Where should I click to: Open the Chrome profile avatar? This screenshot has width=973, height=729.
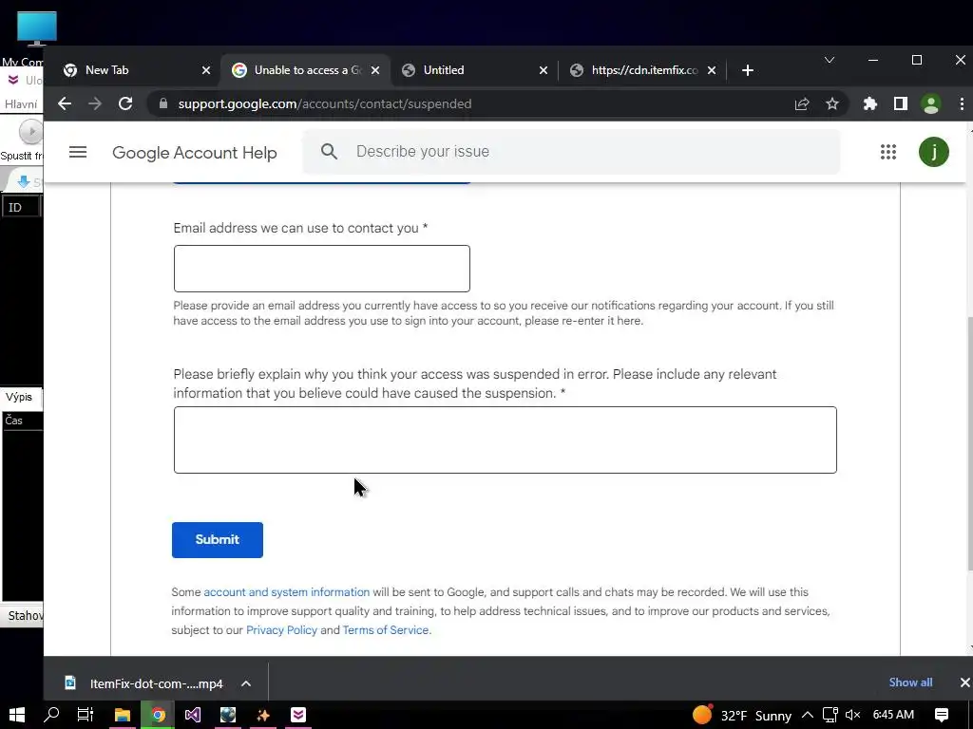tap(931, 104)
